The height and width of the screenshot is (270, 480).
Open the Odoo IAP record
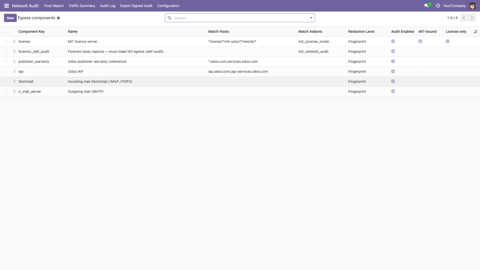click(75, 71)
